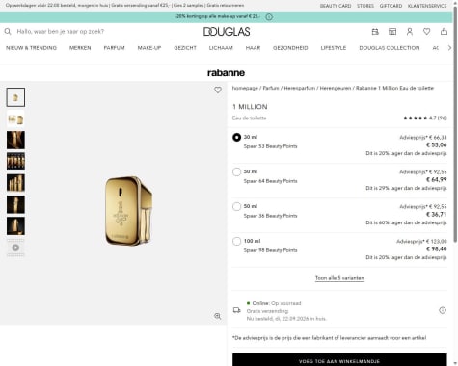
Task: Click the rabanne brand logo
Action: click(x=226, y=73)
